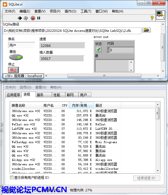Click the red 停止 stop button
The height and width of the screenshot is (195, 168).
pos(13,70)
